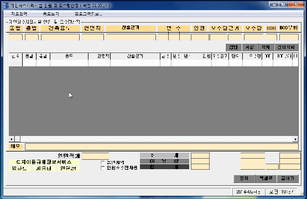Click the 삽입 button
The width and height of the screenshot is (307, 199).
tap(233, 47)
